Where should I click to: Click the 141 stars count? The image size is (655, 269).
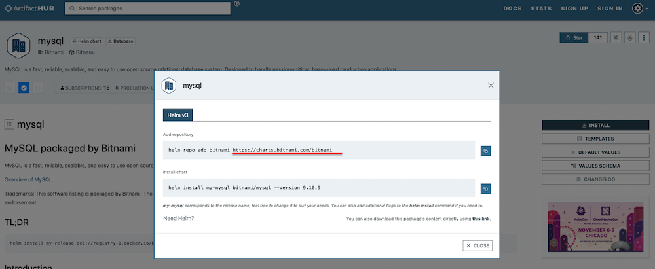(598, 37)
